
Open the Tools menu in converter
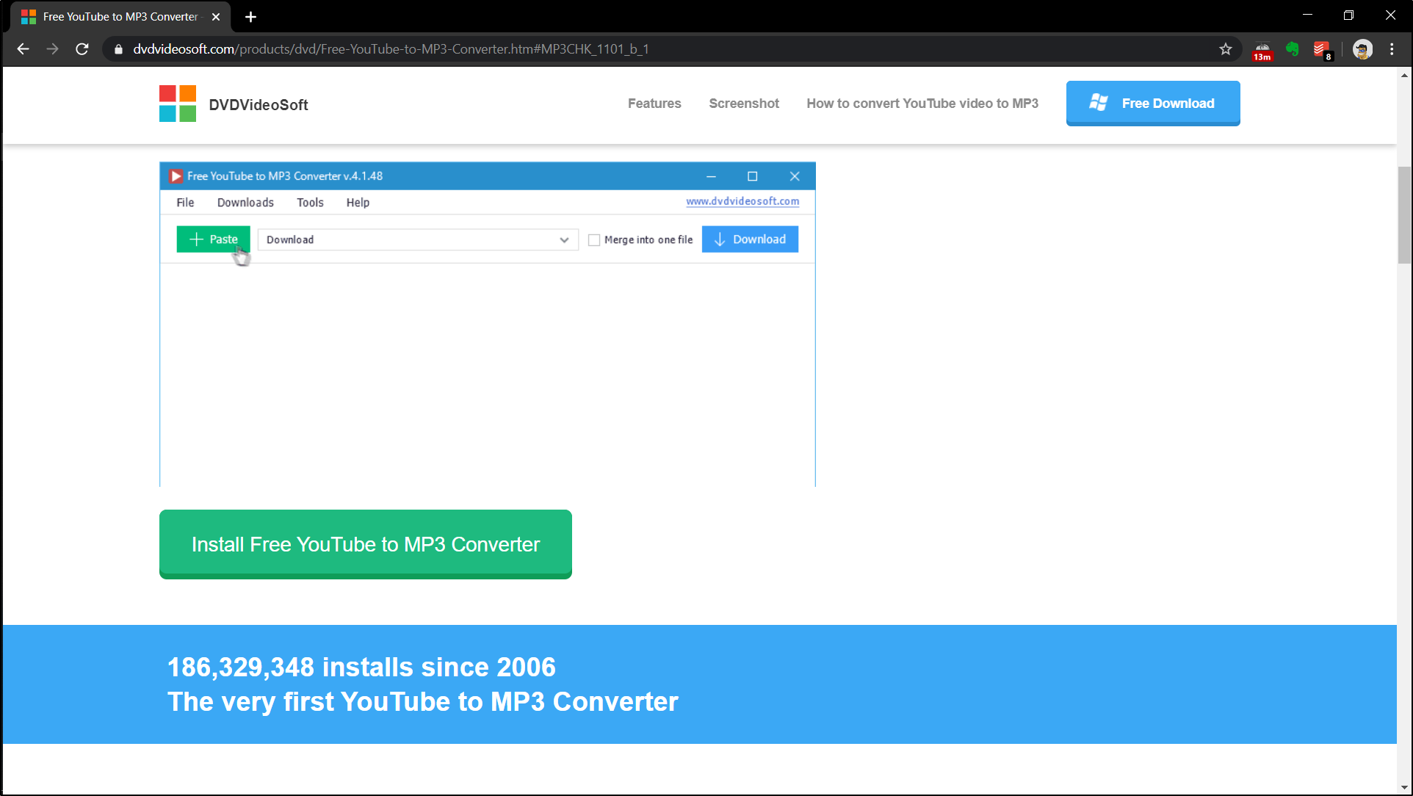pos(308,202)
